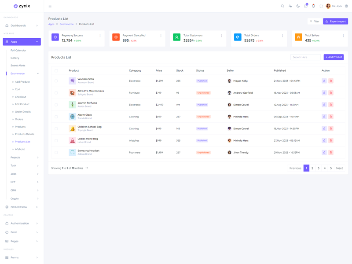Open Wishlist in the Ecommerce submenu
352x264 pixels.
tap(20, 149)
